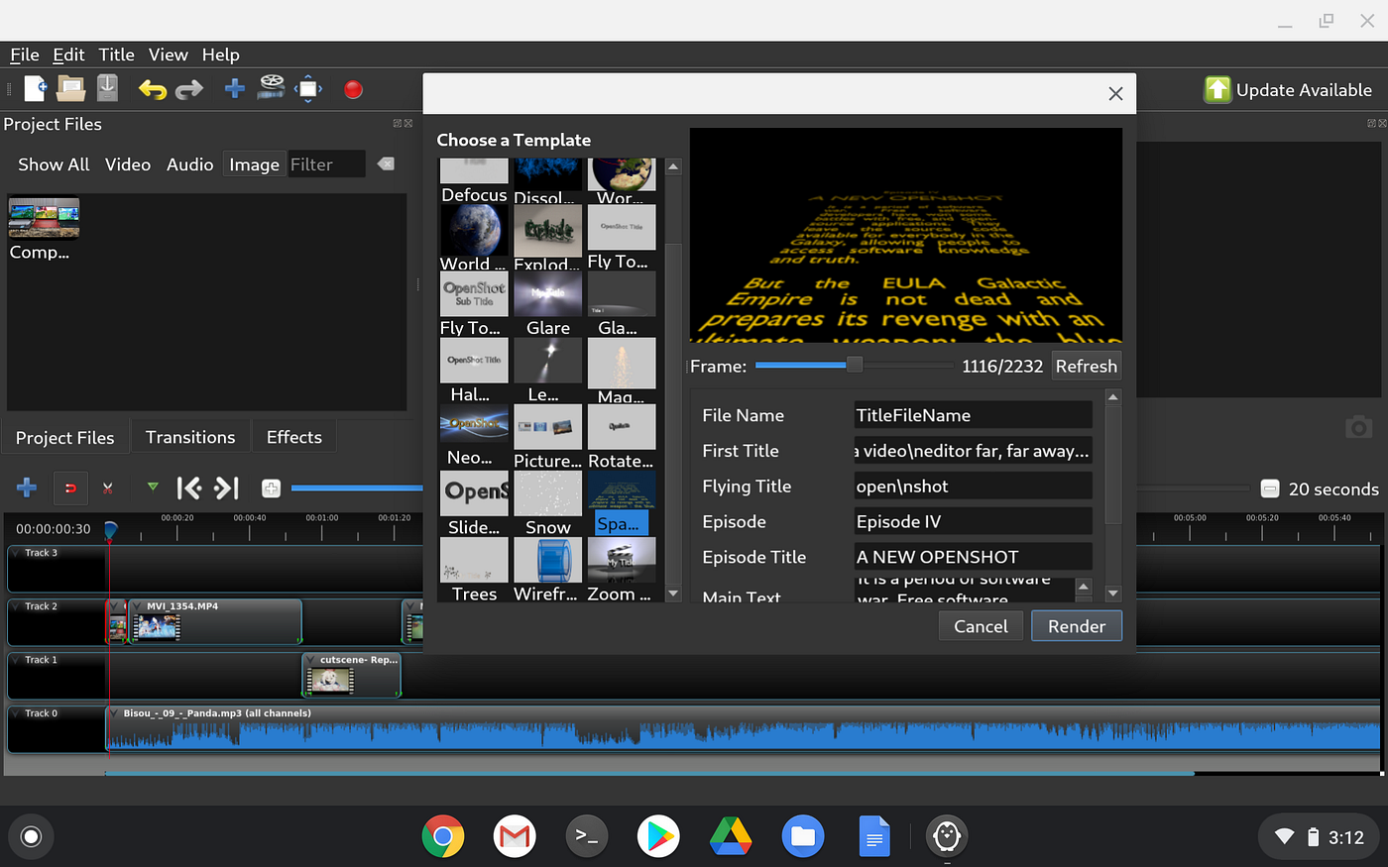
Task: Click the timeline zoom slider bar
Action: (x=357, y=488)
